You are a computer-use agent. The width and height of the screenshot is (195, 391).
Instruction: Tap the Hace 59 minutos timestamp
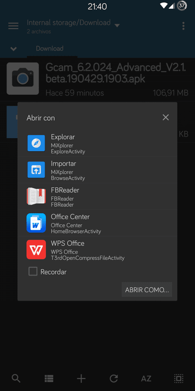[x=75, y=93]
